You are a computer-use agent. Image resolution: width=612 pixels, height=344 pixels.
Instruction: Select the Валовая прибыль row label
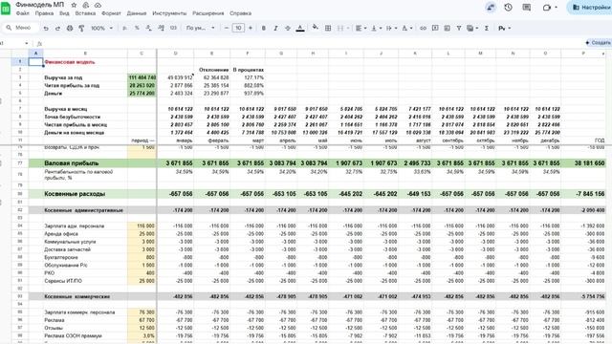coord(72,163)
